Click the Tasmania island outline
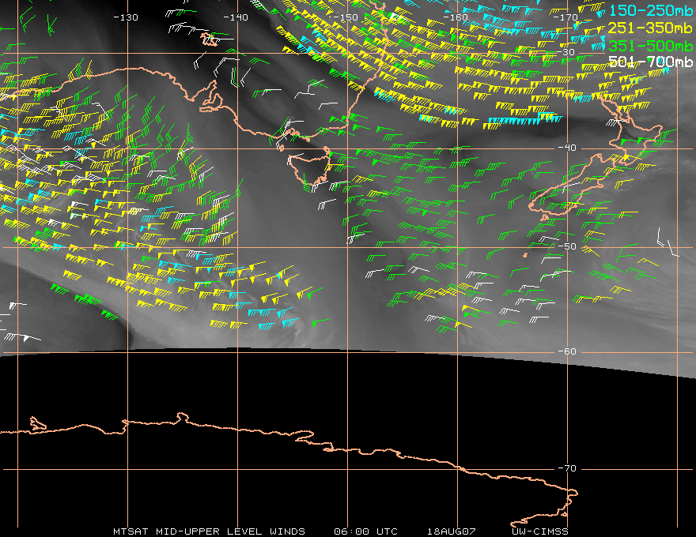The height and width of the screenshot is (537, 696). (x=310, y=168)
